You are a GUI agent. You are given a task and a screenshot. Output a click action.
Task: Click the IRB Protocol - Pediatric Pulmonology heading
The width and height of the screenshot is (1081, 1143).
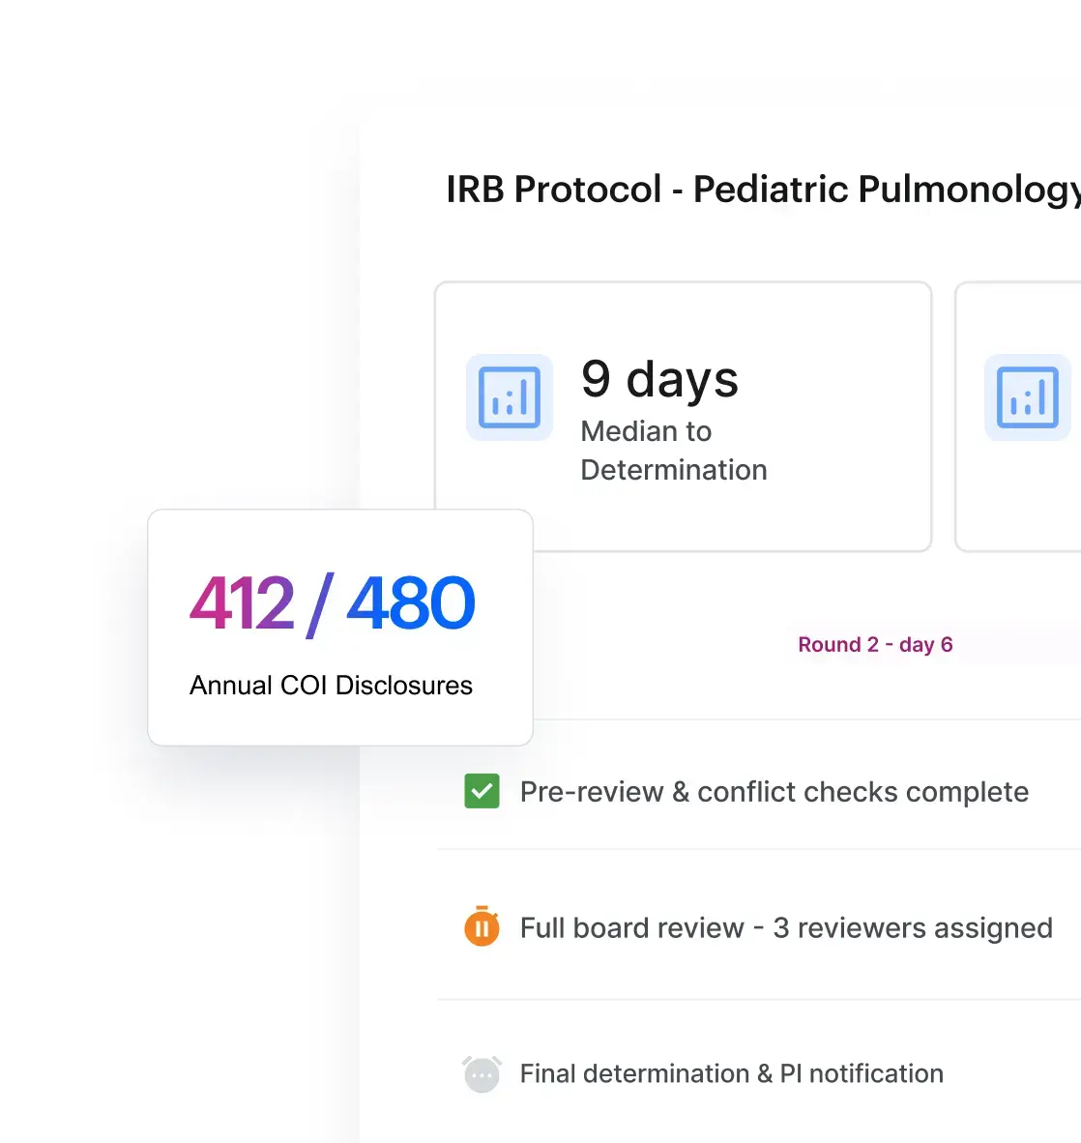763,190
